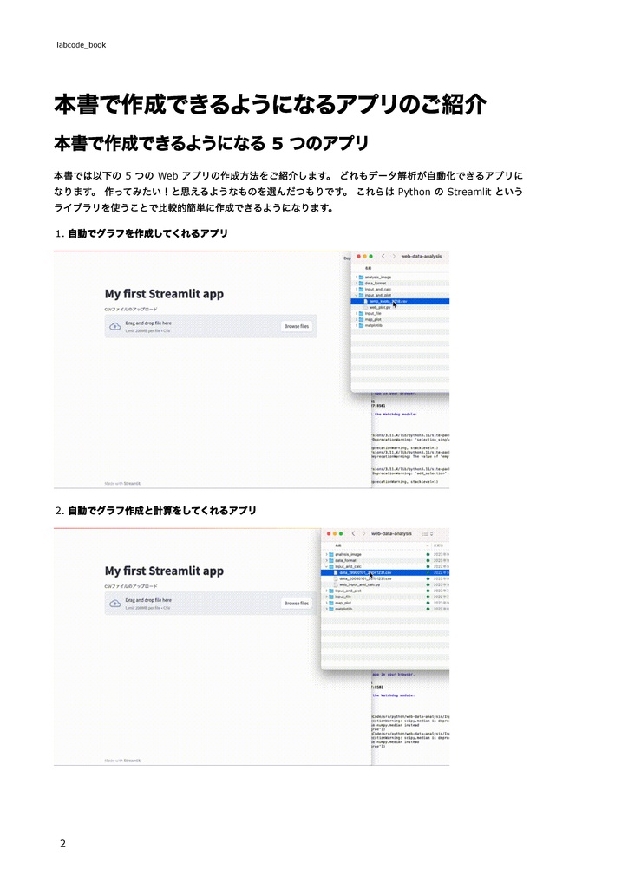Image resolution: width=628 pixels, height=888 pixels.
Task: Click the file drop zone in app 2 screenshot
Action: (x=211, y=604)
